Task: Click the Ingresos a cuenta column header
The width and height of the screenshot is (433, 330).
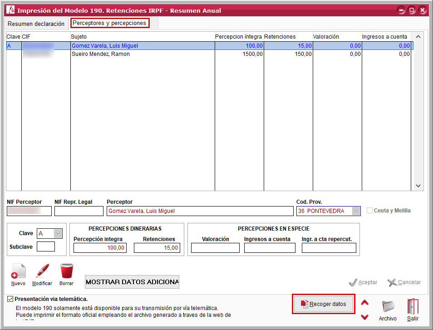Action: (x=386, y=37)
